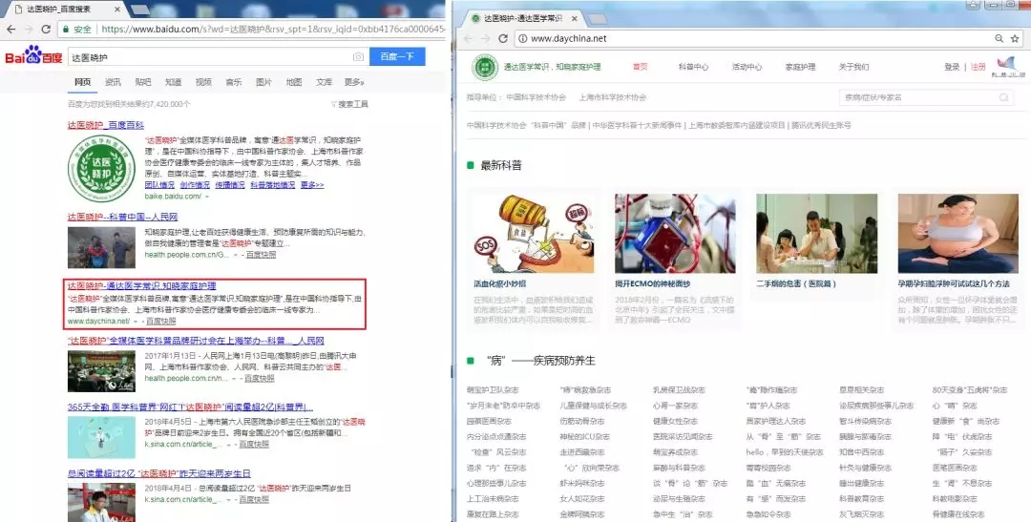Image resolution: width=1031 pixels, height=522 pixels.
Task: Open 萌宝护卫队杂志 link
Action: pyautogui.click(x=493, y=390)
